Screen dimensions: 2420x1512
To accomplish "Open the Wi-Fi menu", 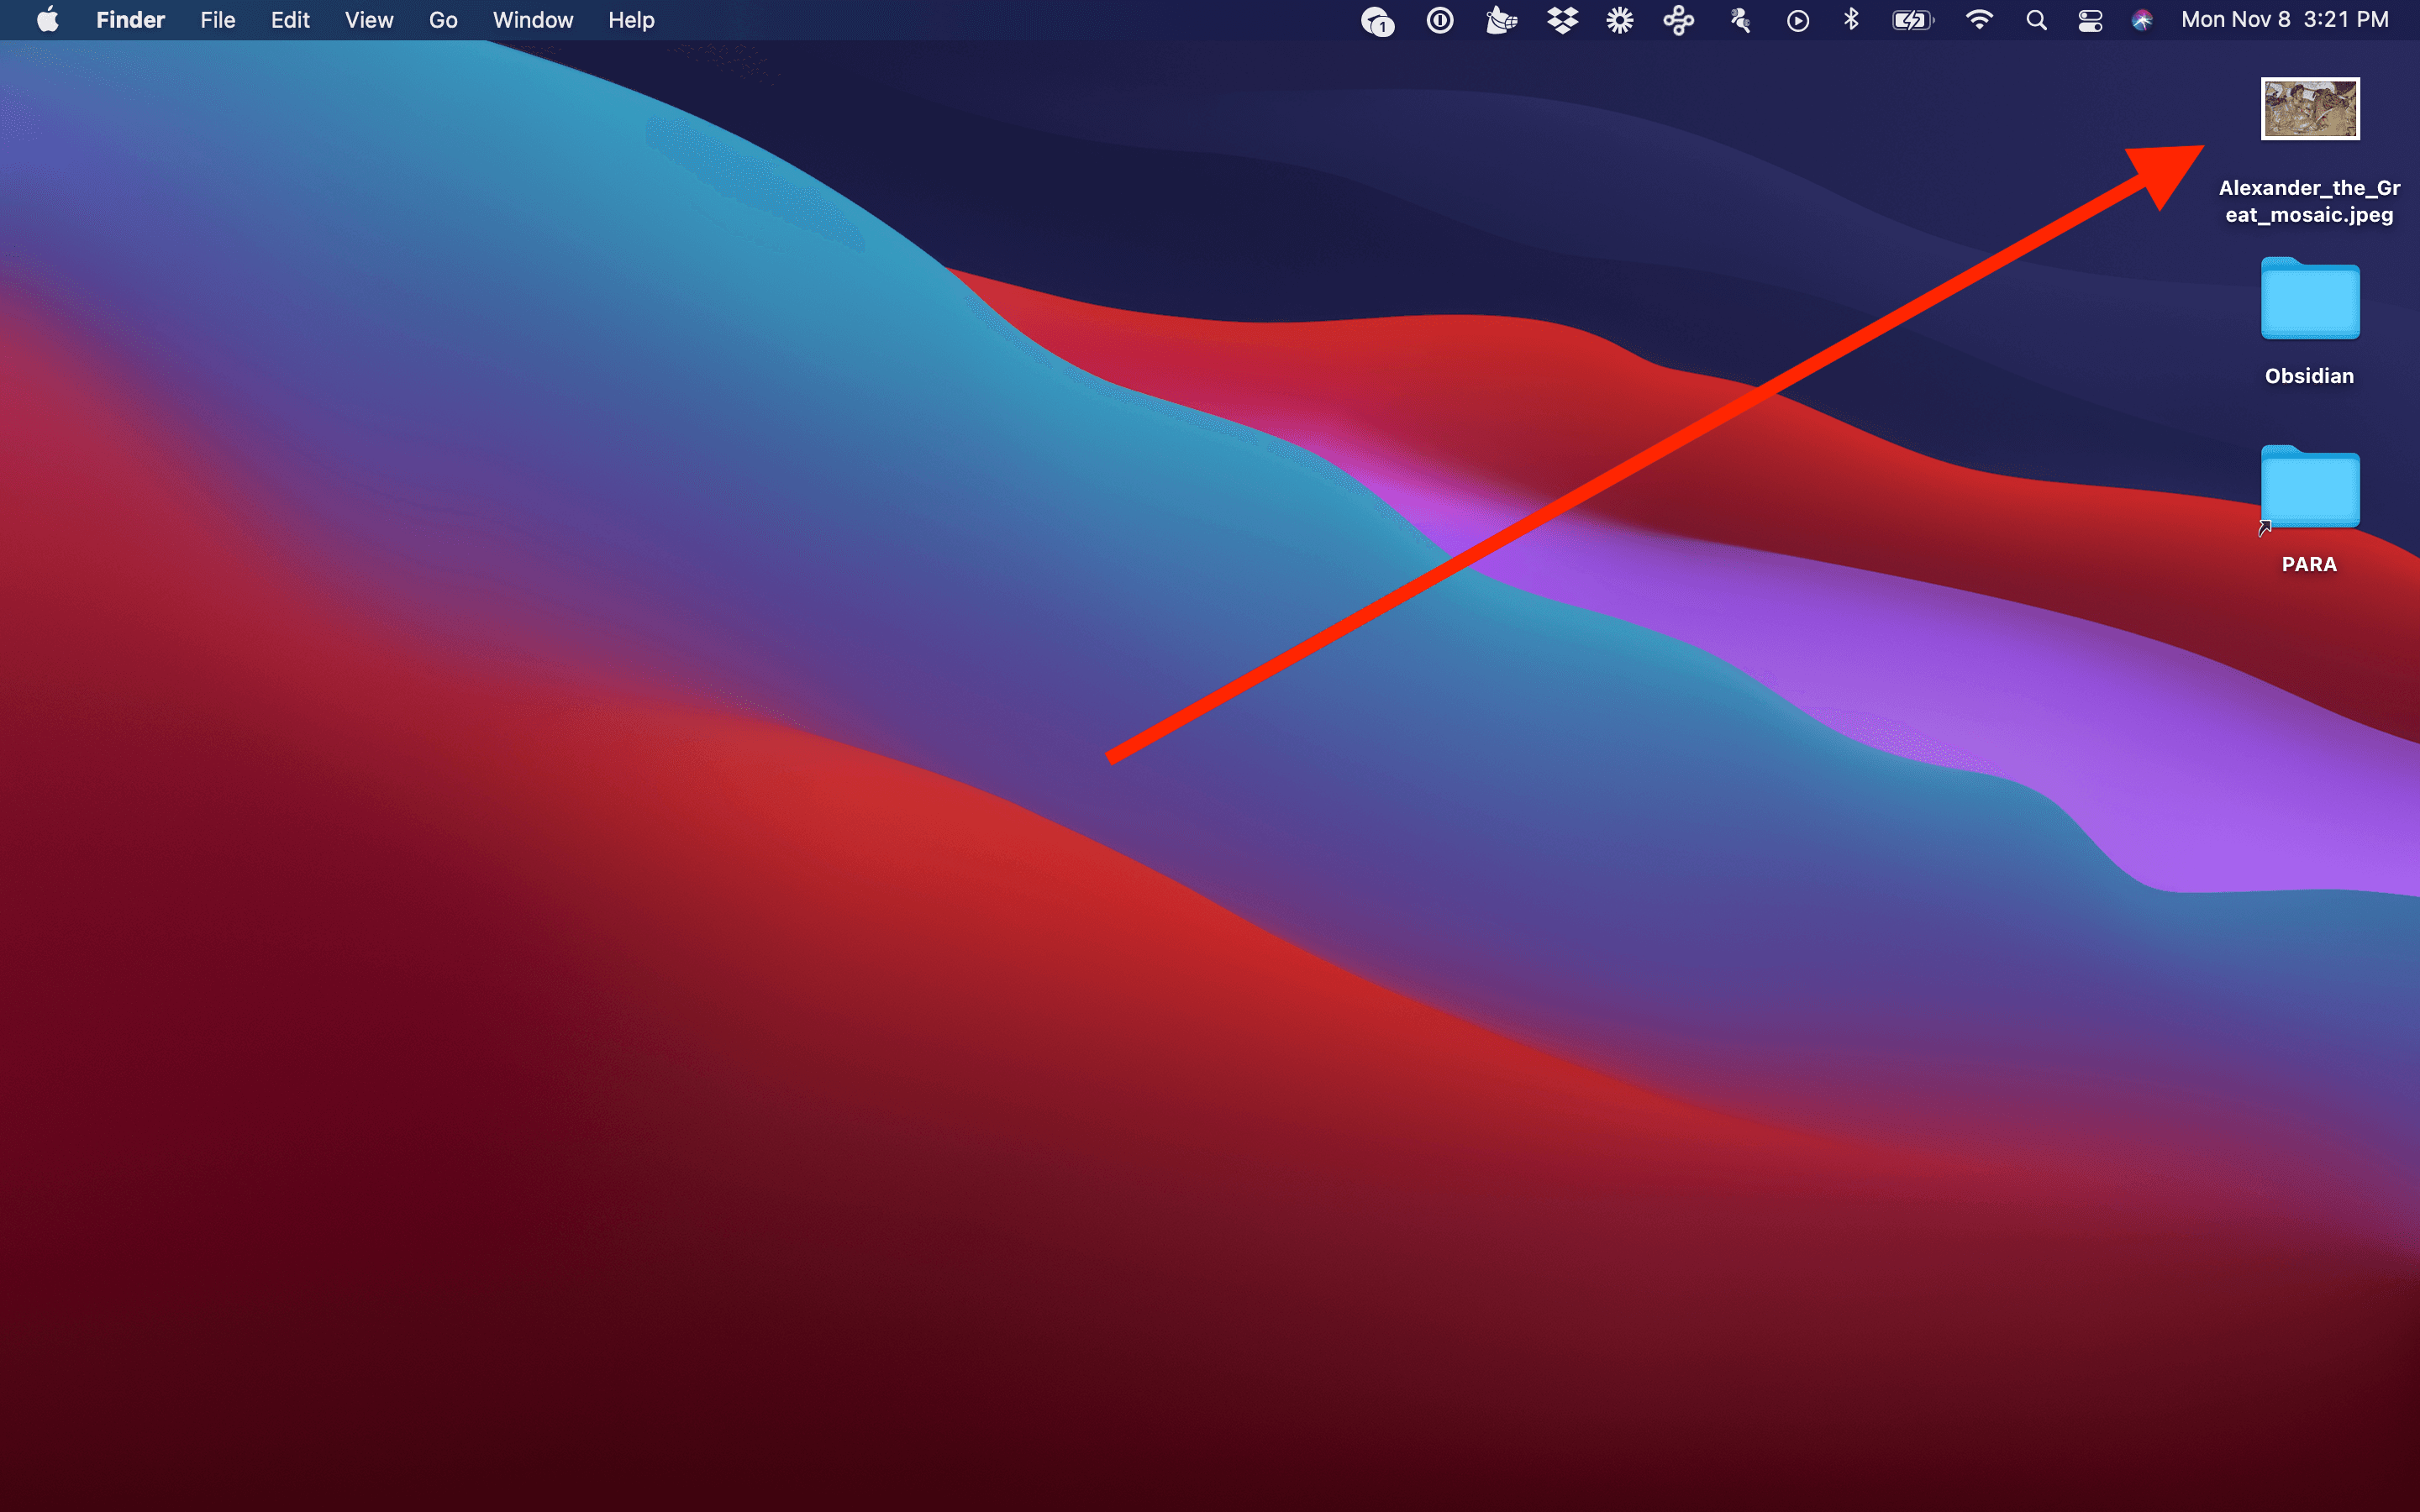I will tap(1978, 20).
